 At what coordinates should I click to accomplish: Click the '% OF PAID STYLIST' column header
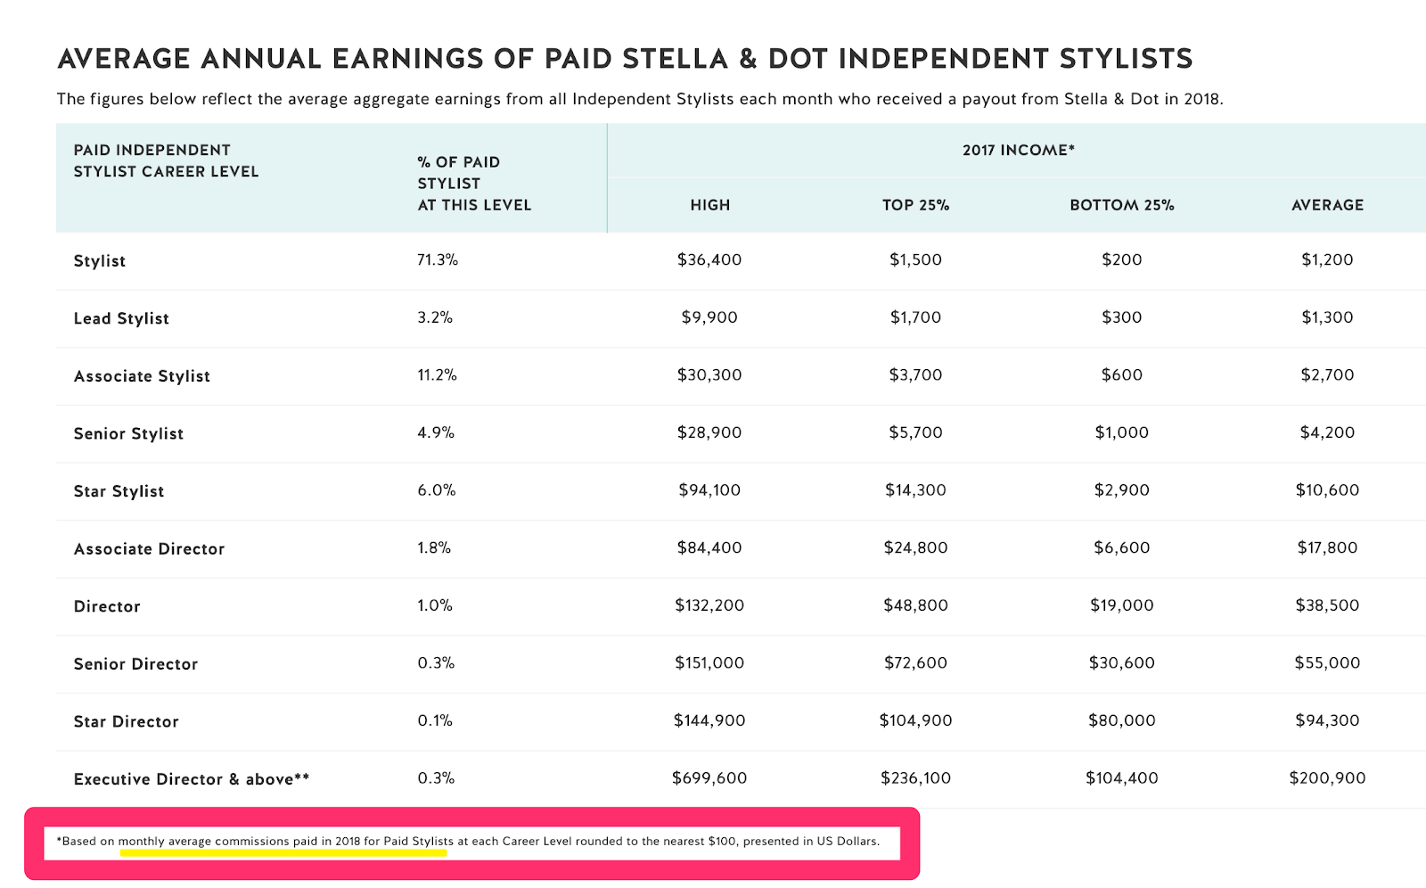click(x=474, y=183)
